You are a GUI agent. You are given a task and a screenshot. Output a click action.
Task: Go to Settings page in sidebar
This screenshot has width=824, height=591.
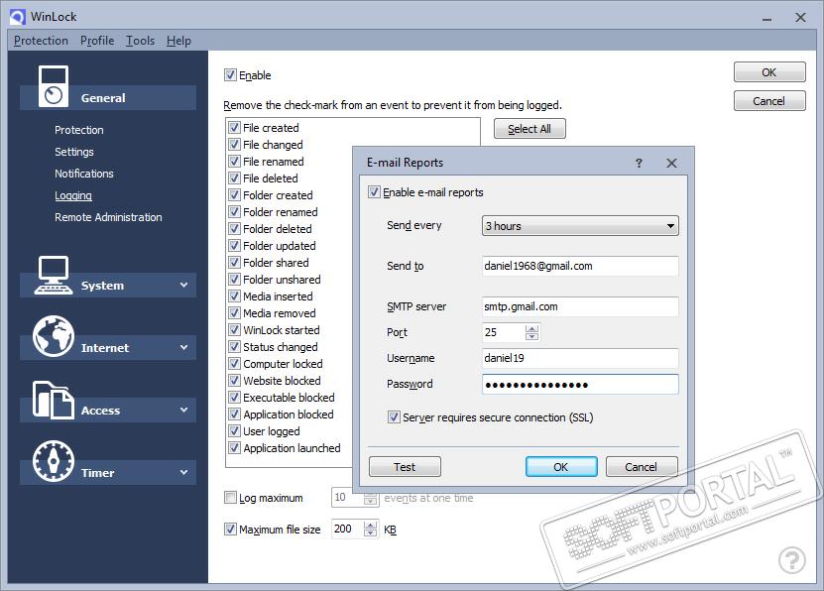74,152
